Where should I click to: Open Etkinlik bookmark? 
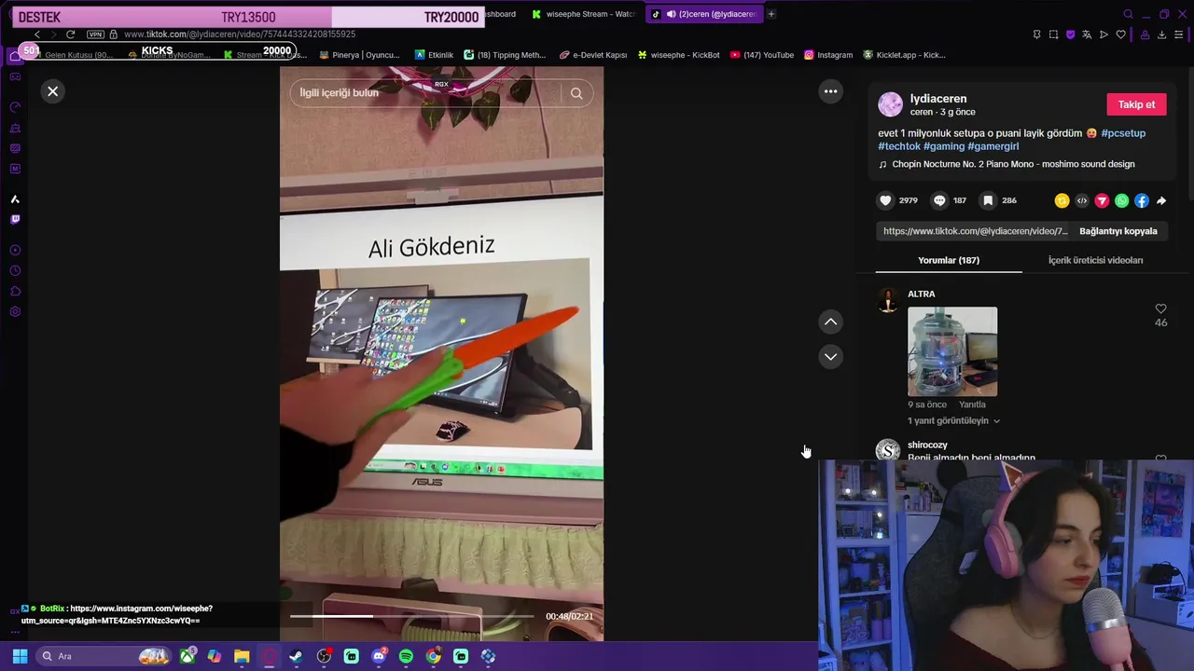434,55
